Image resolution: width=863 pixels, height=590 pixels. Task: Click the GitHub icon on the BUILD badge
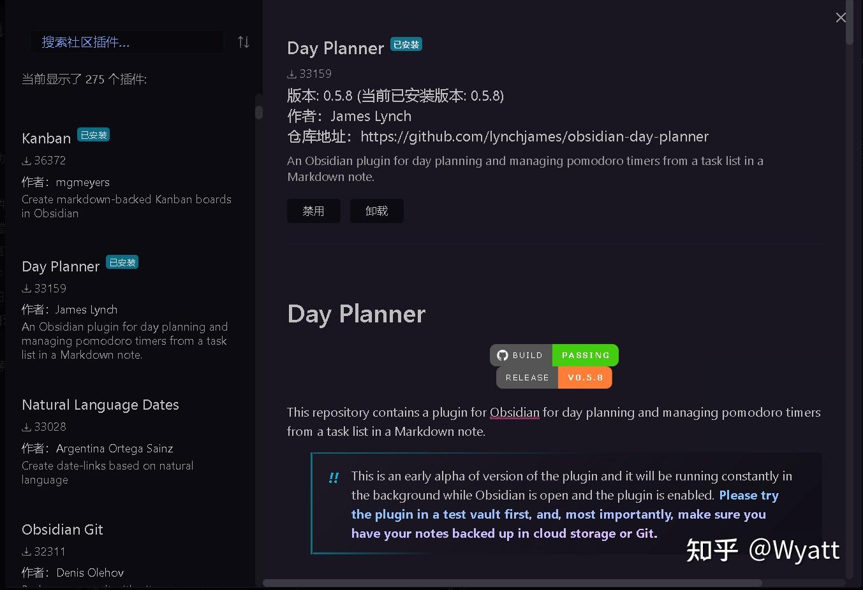[x=503, y=355]
